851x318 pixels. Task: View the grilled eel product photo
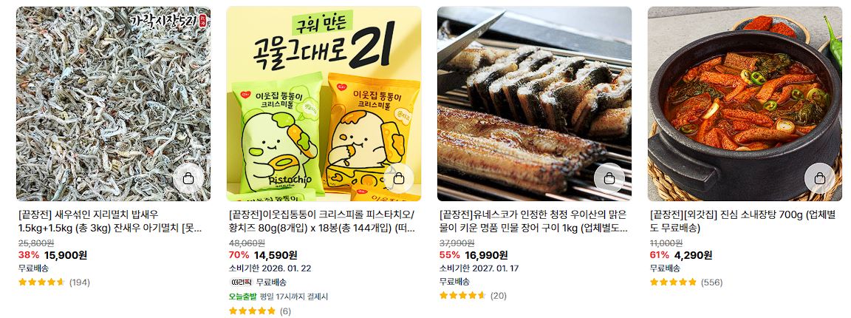[535, 104]
